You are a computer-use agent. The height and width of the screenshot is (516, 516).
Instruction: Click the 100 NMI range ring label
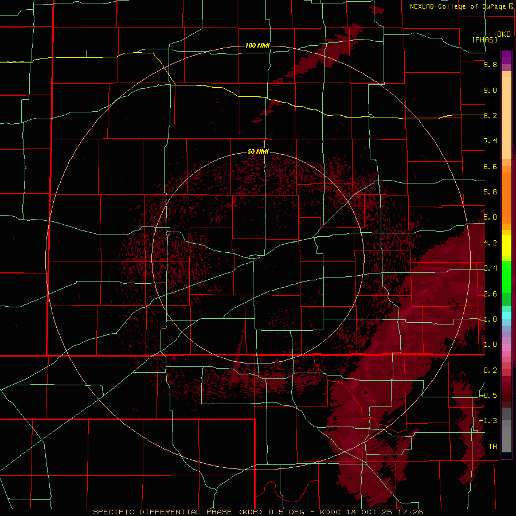257,45
